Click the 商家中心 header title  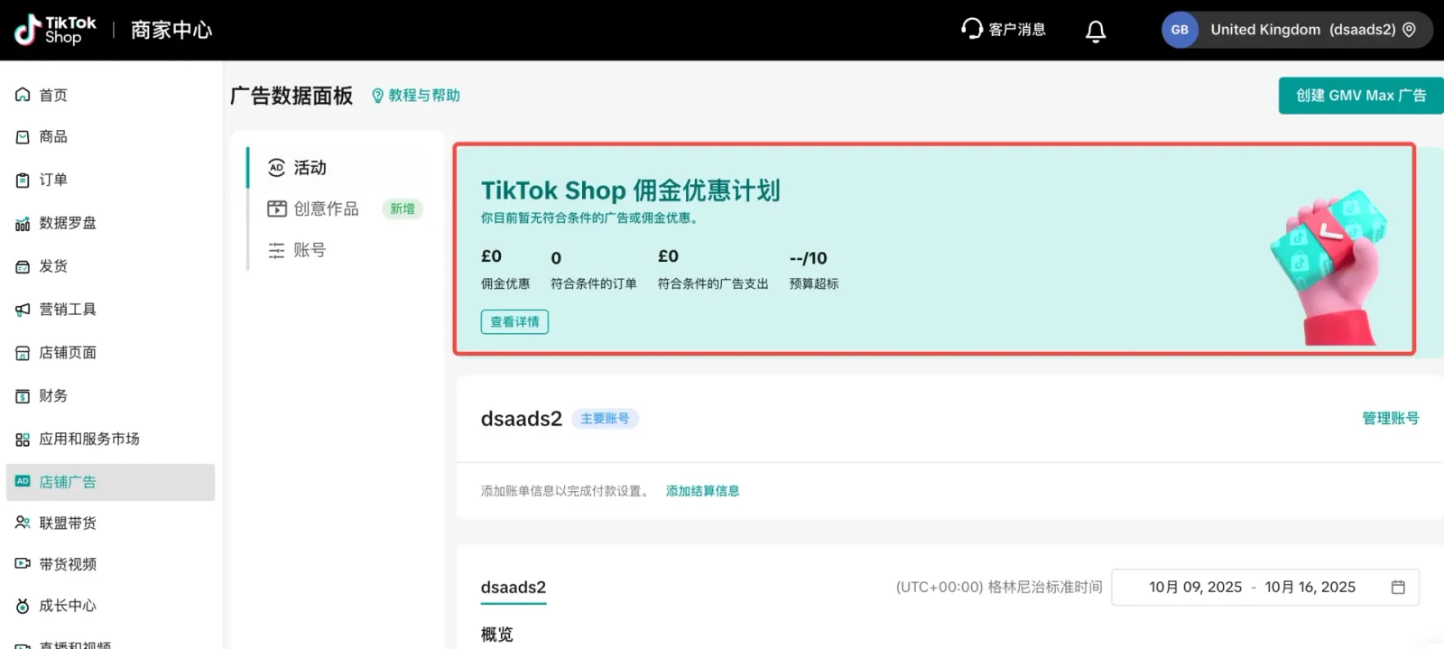tap(171, 30)
